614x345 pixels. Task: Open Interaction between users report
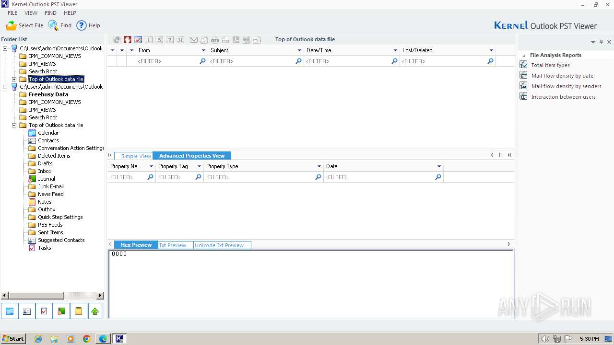click(563, 97)
